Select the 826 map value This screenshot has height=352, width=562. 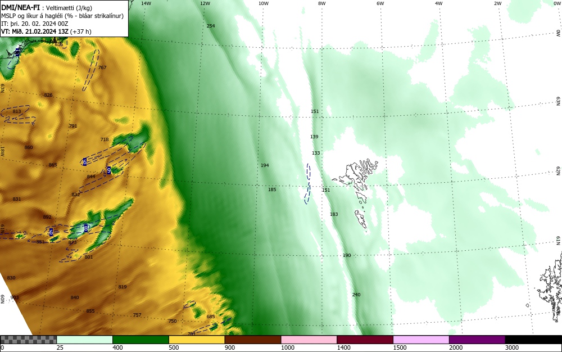click(x=48, y=95)
